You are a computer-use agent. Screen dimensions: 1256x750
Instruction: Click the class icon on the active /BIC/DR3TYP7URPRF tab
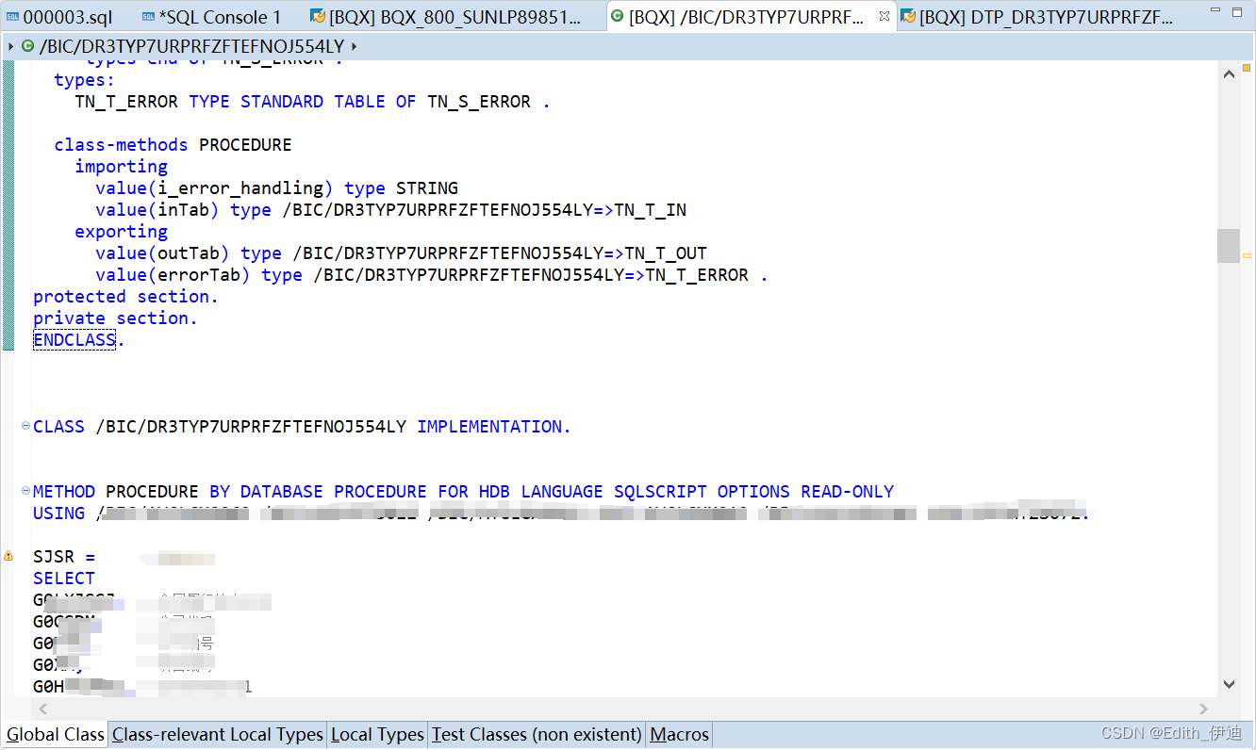click(617, 16)
